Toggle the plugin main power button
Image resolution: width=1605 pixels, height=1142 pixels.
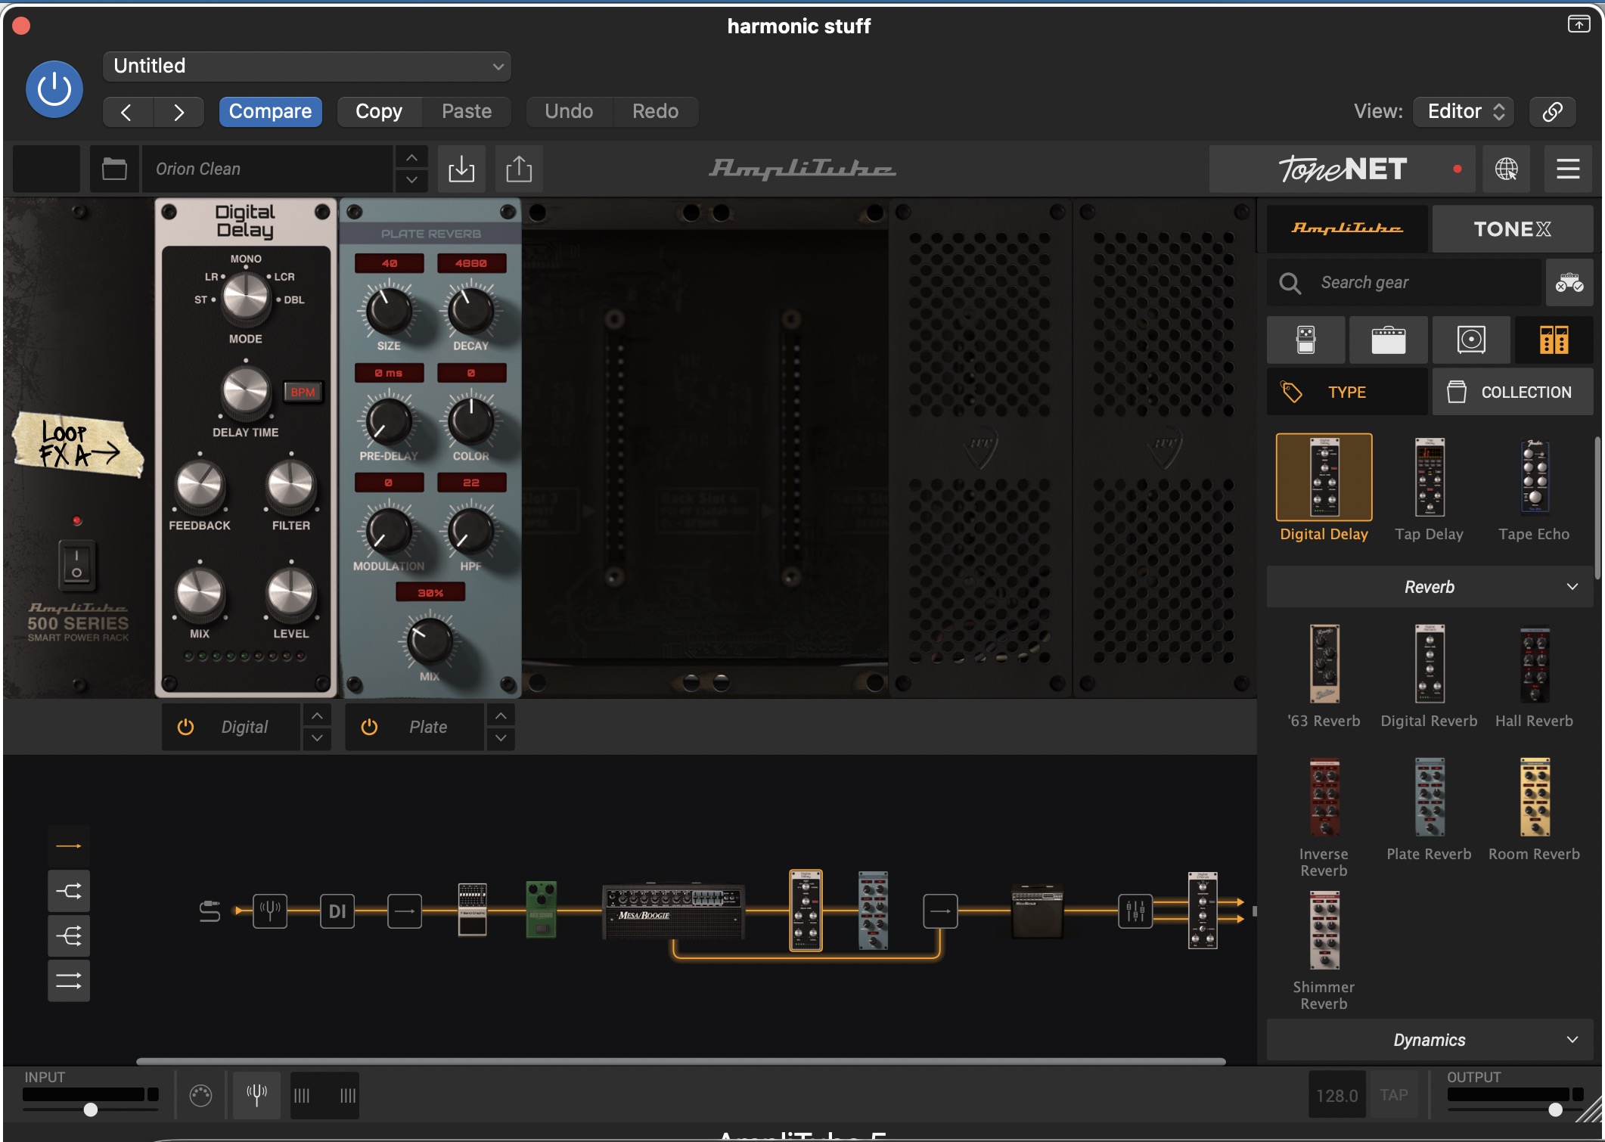(x=54, y=89)
